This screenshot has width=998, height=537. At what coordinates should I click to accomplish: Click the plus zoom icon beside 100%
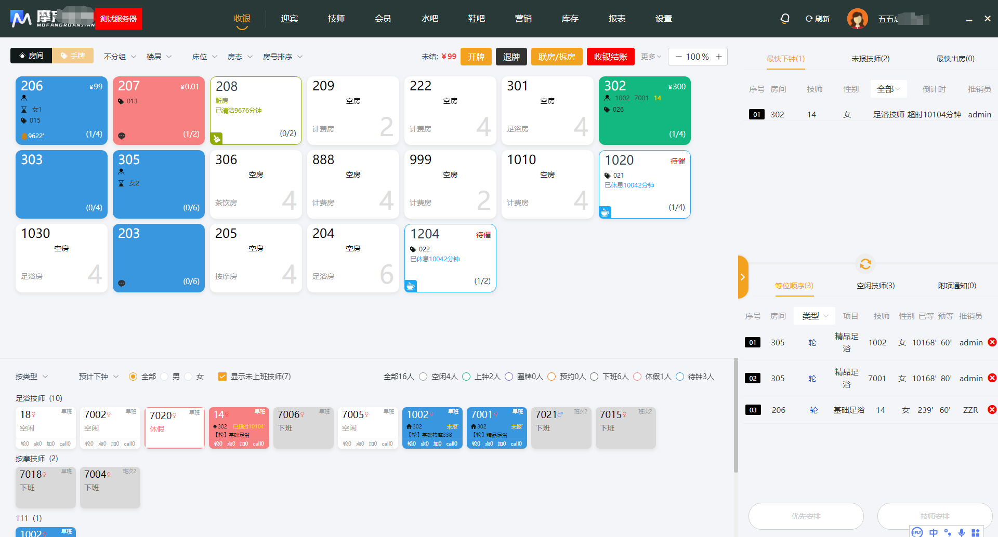pyautogui.click(x=719, y=57)
